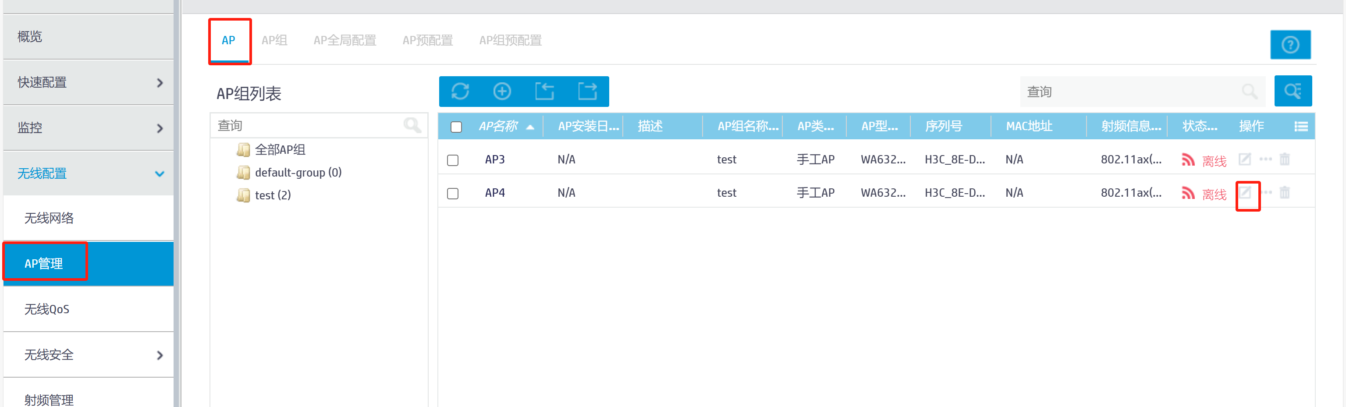Viewport: 1346px width, 407px height.
Task: Switch to the AP组 tab
Action: pyautogui.click(x=274, y=41)
